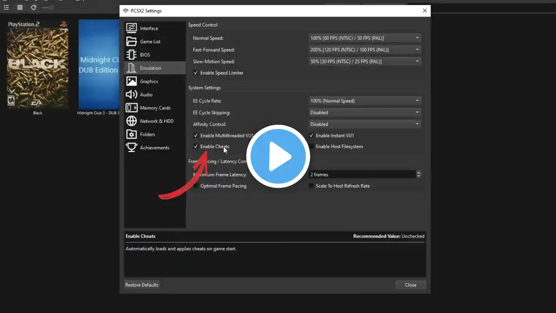Screen dimensions: 556x313
Task: Click the Restore Defaults button
Action: point(142,285)
